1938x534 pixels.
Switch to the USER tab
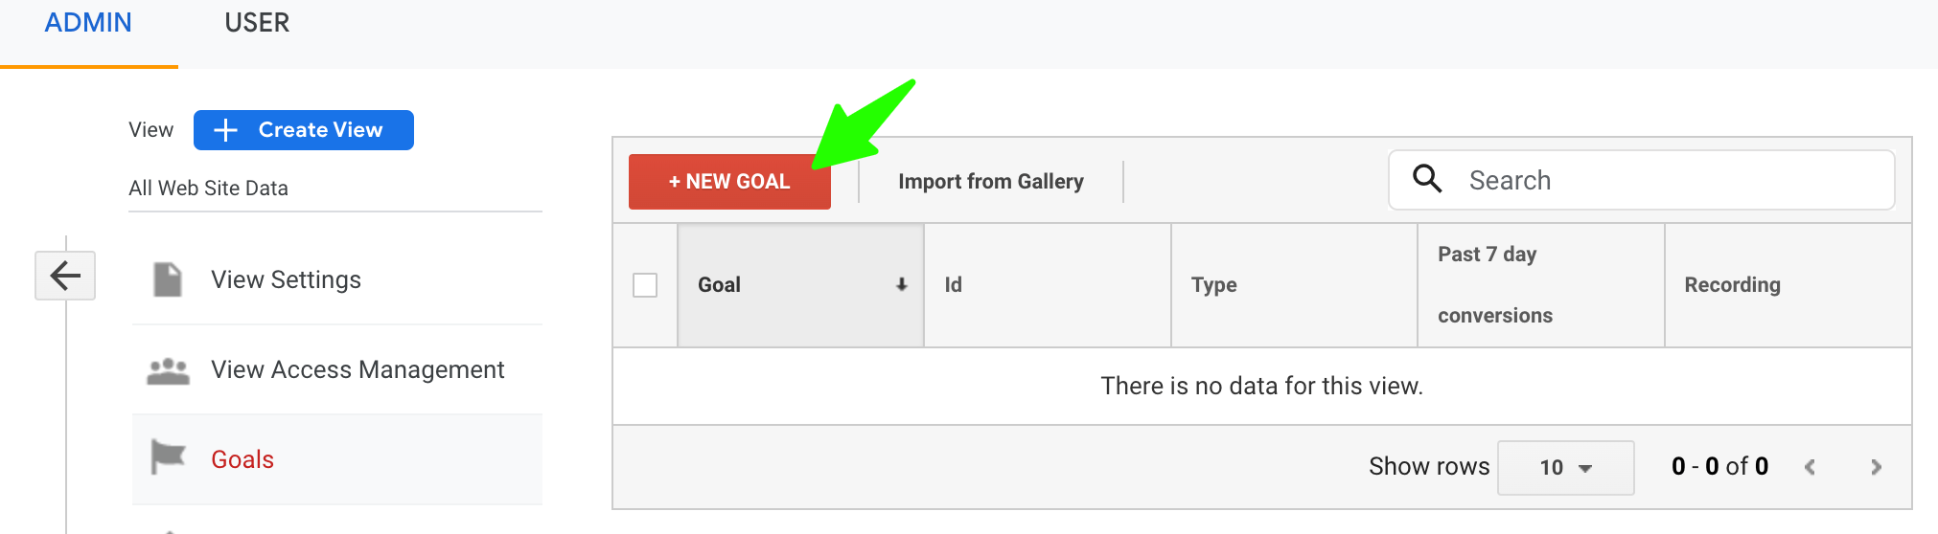(x=257, y=23)
